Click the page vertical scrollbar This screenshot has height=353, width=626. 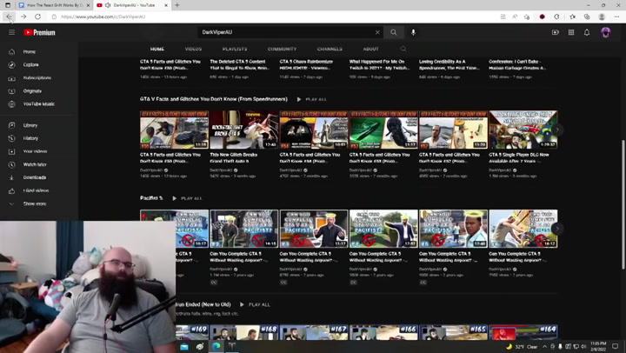[x=623, y=203]
